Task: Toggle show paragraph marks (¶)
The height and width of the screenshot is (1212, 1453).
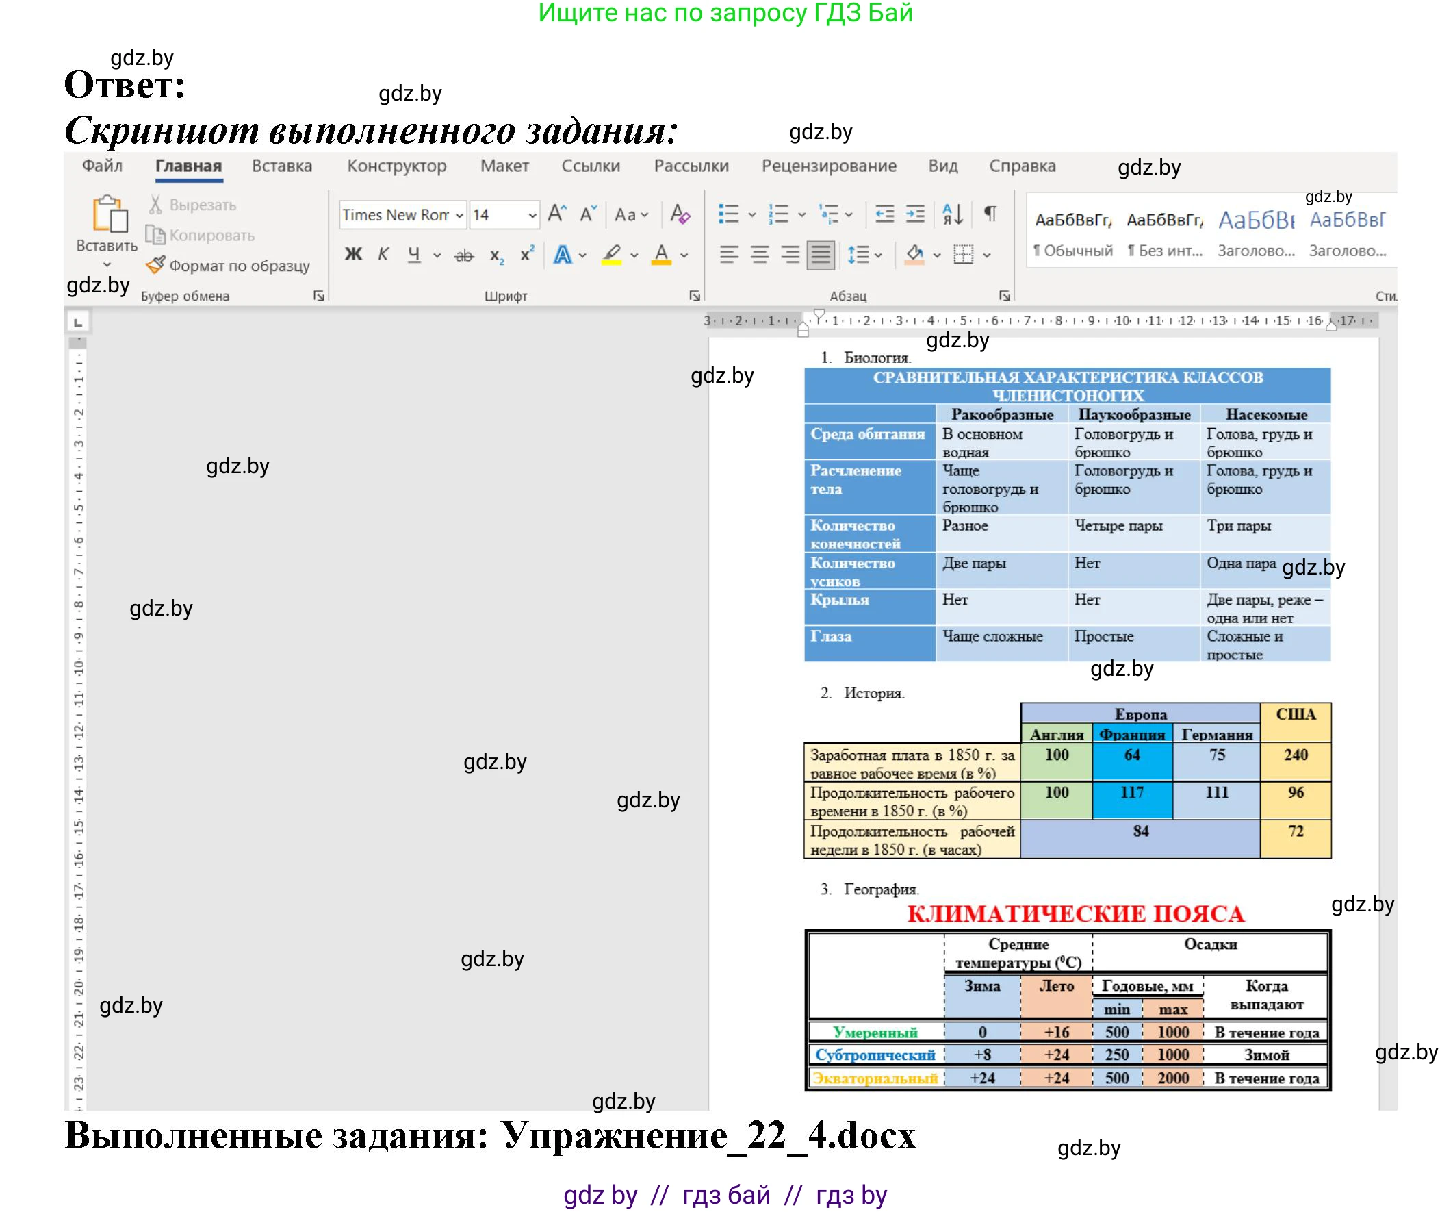Action: click(990, 214)
